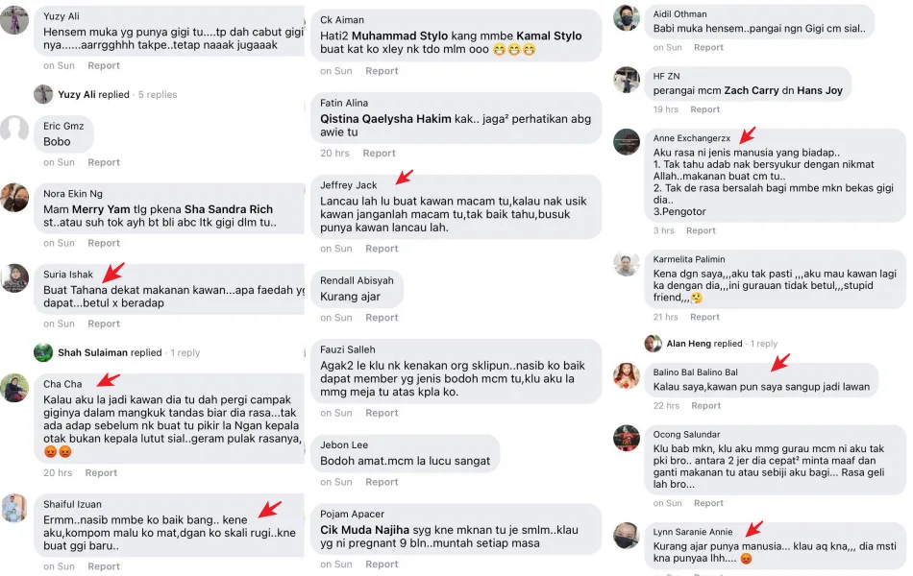The image size is (913, 576).
Task: Click Balino Bal Balino Bal's avatar
Action: 627,375
